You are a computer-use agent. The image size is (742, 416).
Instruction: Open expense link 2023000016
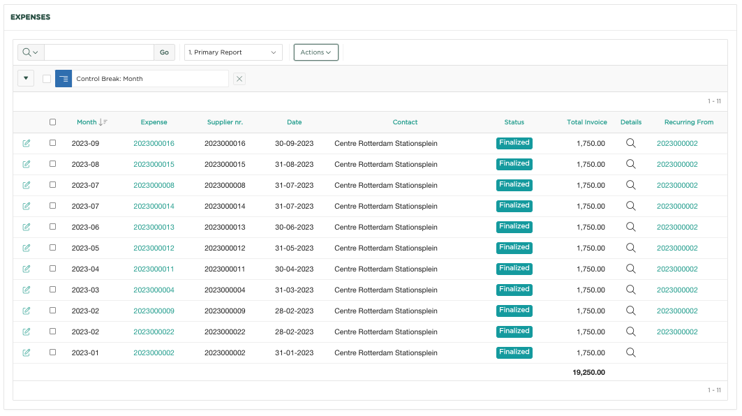[154, 143]
